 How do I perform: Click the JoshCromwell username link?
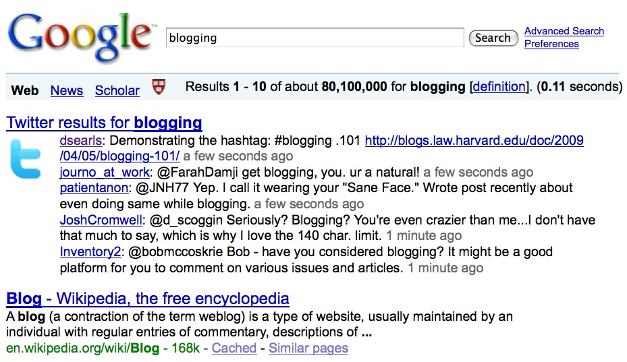pos(101,220)
